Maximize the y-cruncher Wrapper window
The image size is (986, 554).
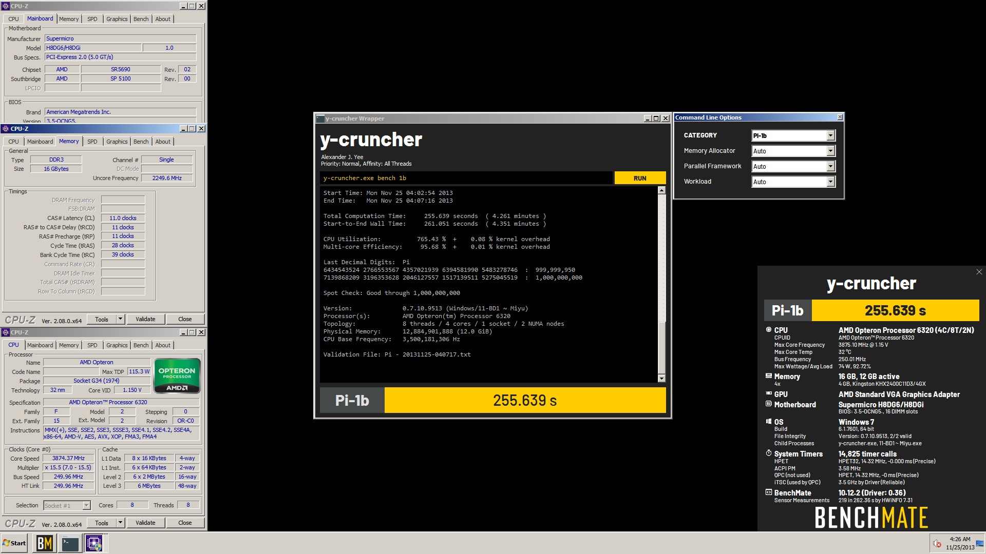point(656,118)
